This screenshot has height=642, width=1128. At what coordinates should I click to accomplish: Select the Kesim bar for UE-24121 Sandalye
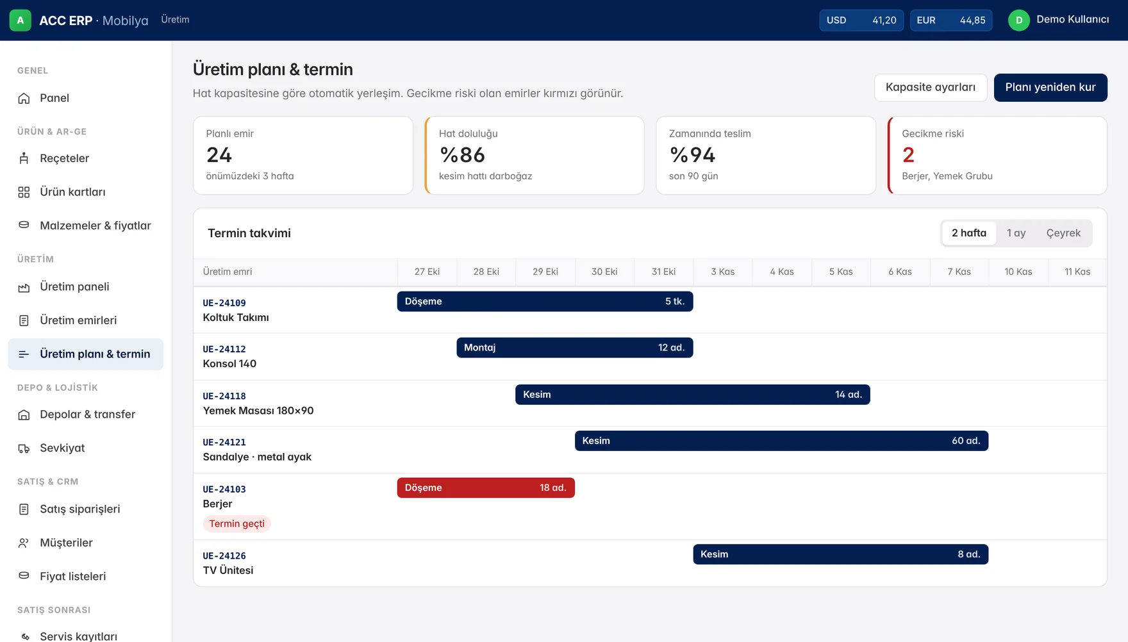[781, 441]
